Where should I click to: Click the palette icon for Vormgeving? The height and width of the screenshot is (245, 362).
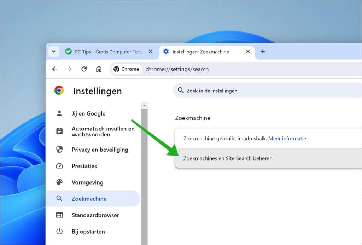[x=59, y=182]
